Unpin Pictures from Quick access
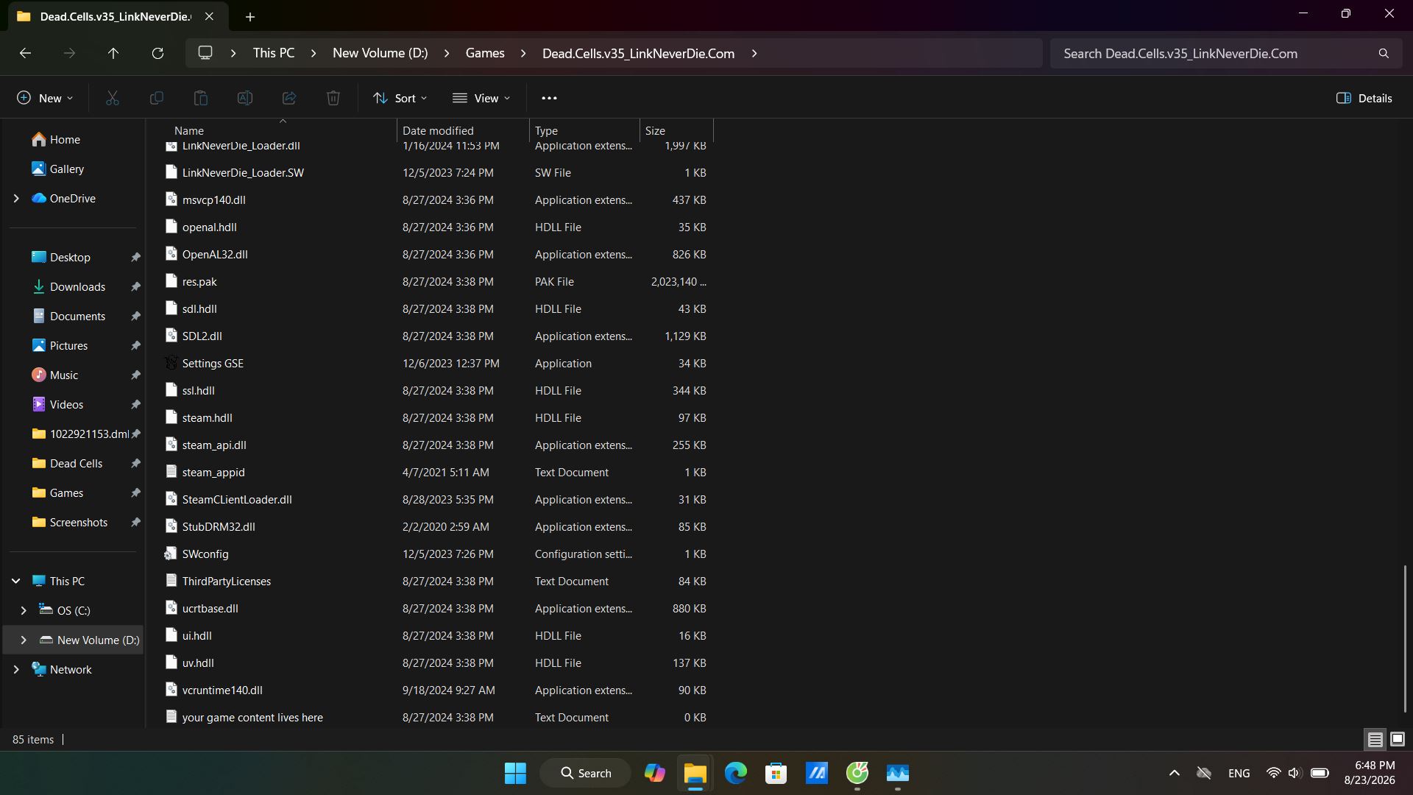 (x=135, y=346)
